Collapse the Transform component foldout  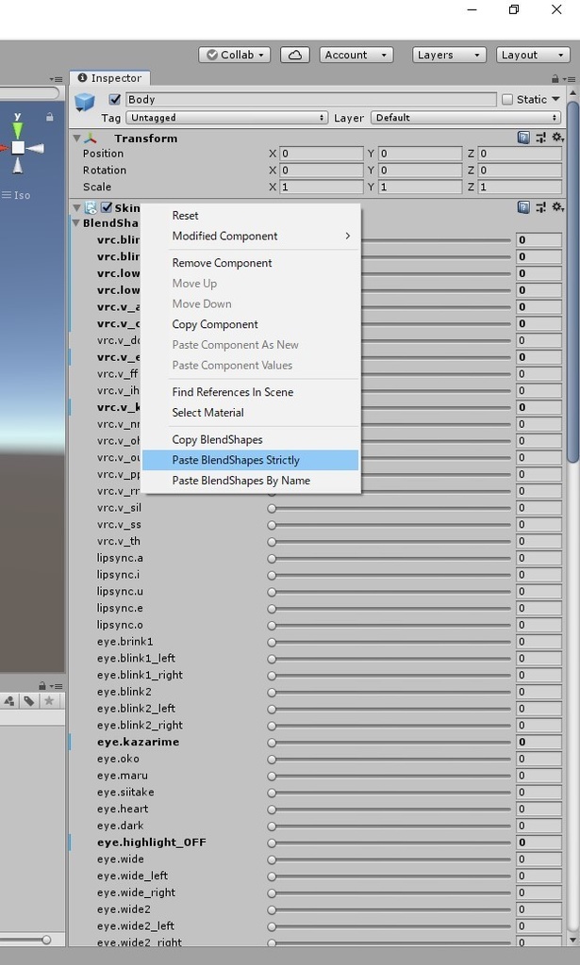tap(77, 139)
